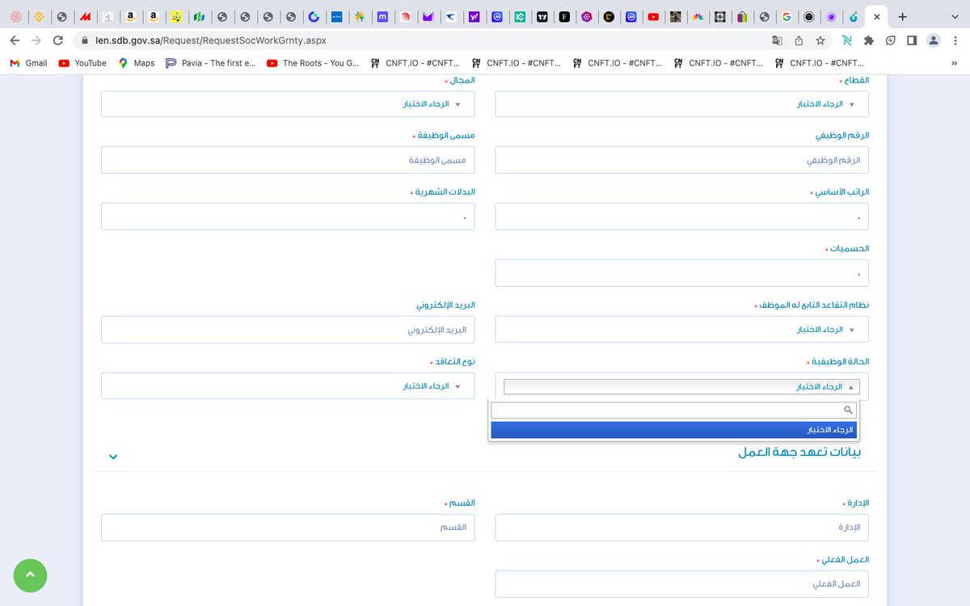This screenshot has width=970, height=606.
Task: Click the البدلات الشهرية input field
Action: pyautogui.click(x=288, y=217)
